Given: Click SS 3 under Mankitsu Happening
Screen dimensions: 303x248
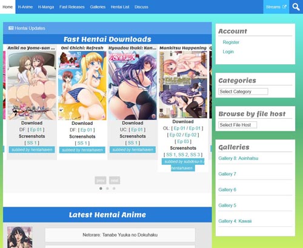Looking at the screenshot, I should tap(195, 155).
